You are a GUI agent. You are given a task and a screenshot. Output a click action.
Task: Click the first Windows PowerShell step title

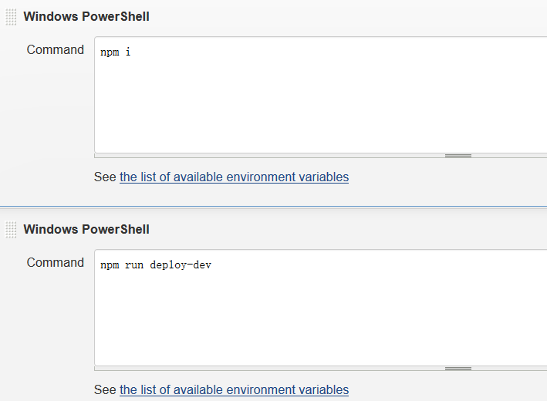coord(86,17)
